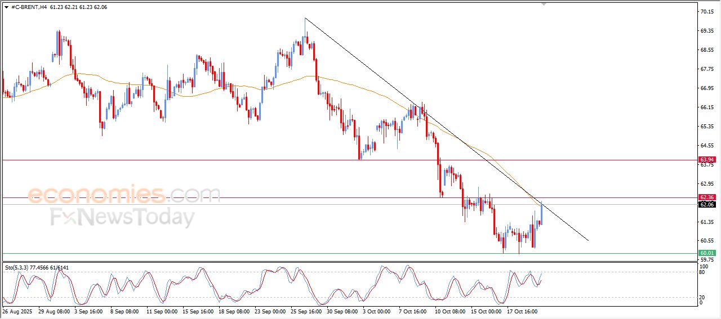This screenshot has height=319, width=721.
Task: Click the triangle arrow beside #C-BRENT,H4
Action: (x=6, y=7)
